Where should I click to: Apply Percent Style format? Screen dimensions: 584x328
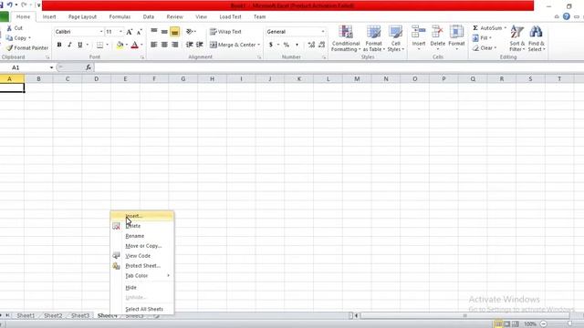pyautogui.click(x=286, y=45)
